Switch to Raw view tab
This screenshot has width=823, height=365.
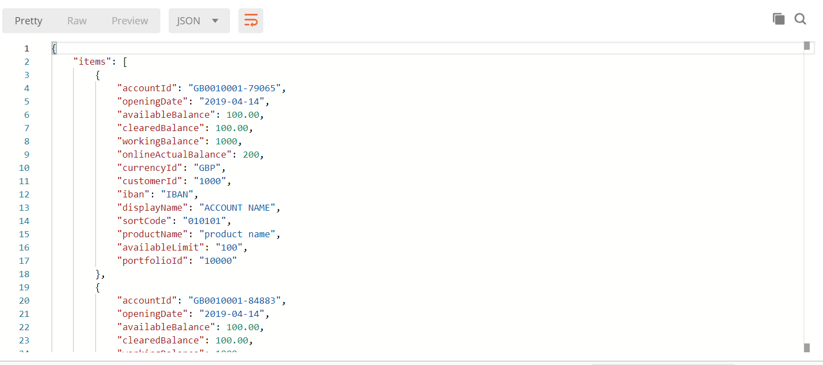pyautogui.click(x=77, y=21)
